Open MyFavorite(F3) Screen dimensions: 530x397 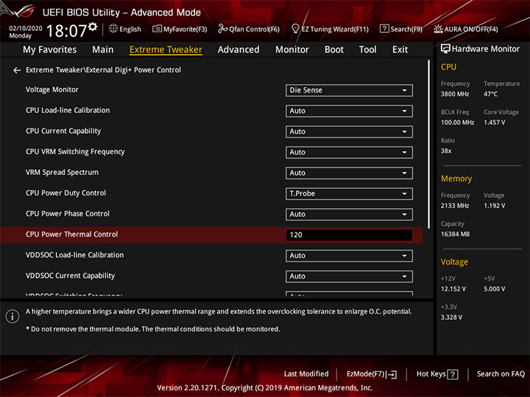[180, 29]
